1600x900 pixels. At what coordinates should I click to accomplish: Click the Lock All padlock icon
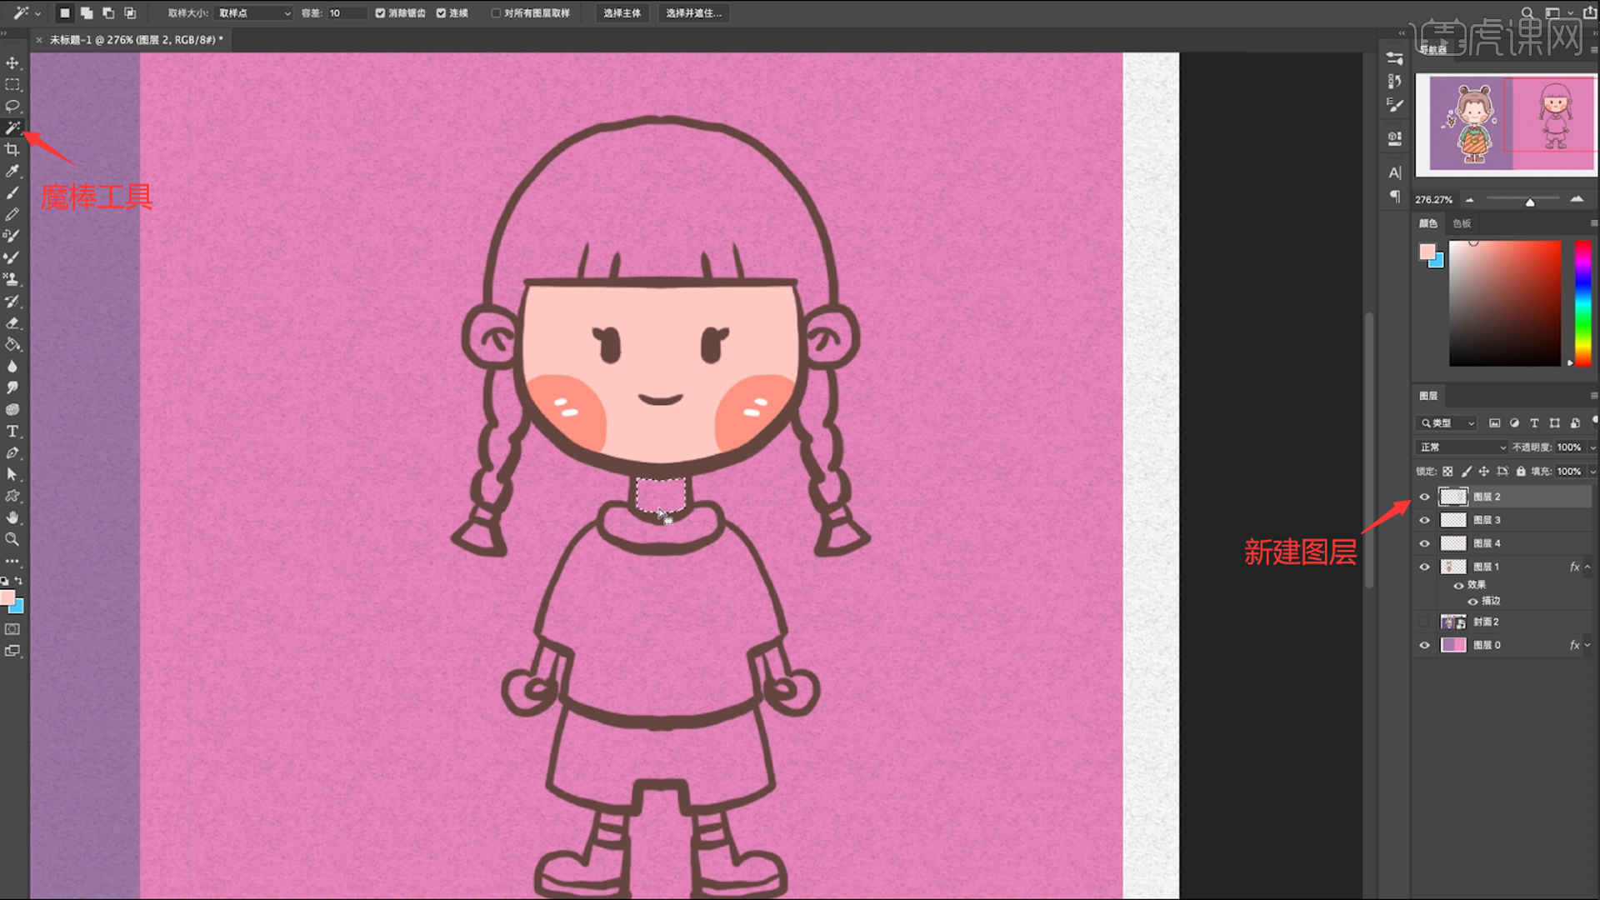click(x=1521, y=472)
